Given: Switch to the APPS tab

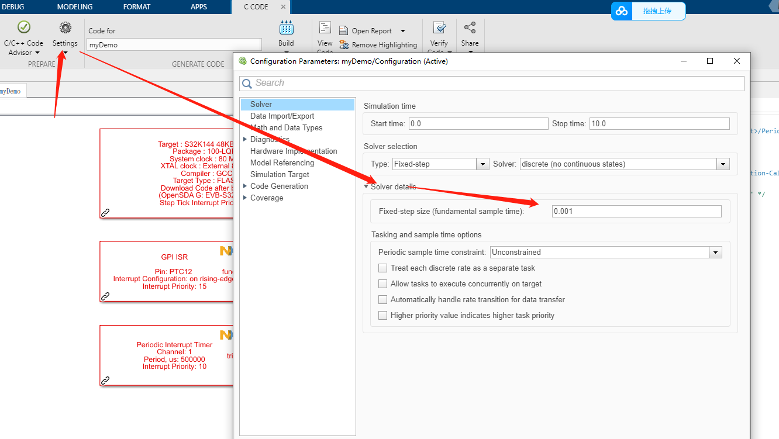Looking at the screenshot, I should point(199,7).
